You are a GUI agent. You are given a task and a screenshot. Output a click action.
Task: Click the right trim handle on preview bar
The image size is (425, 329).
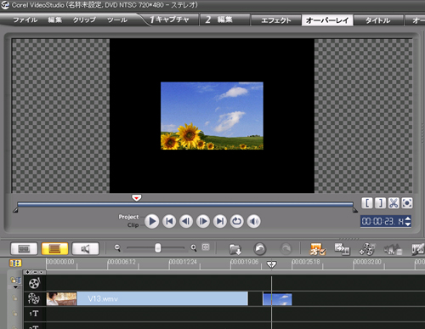[355, 210]
